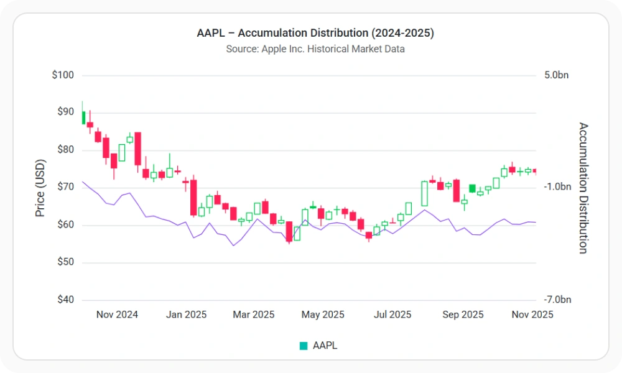Click the teal AAPL legend color swatch

(304, 346)
